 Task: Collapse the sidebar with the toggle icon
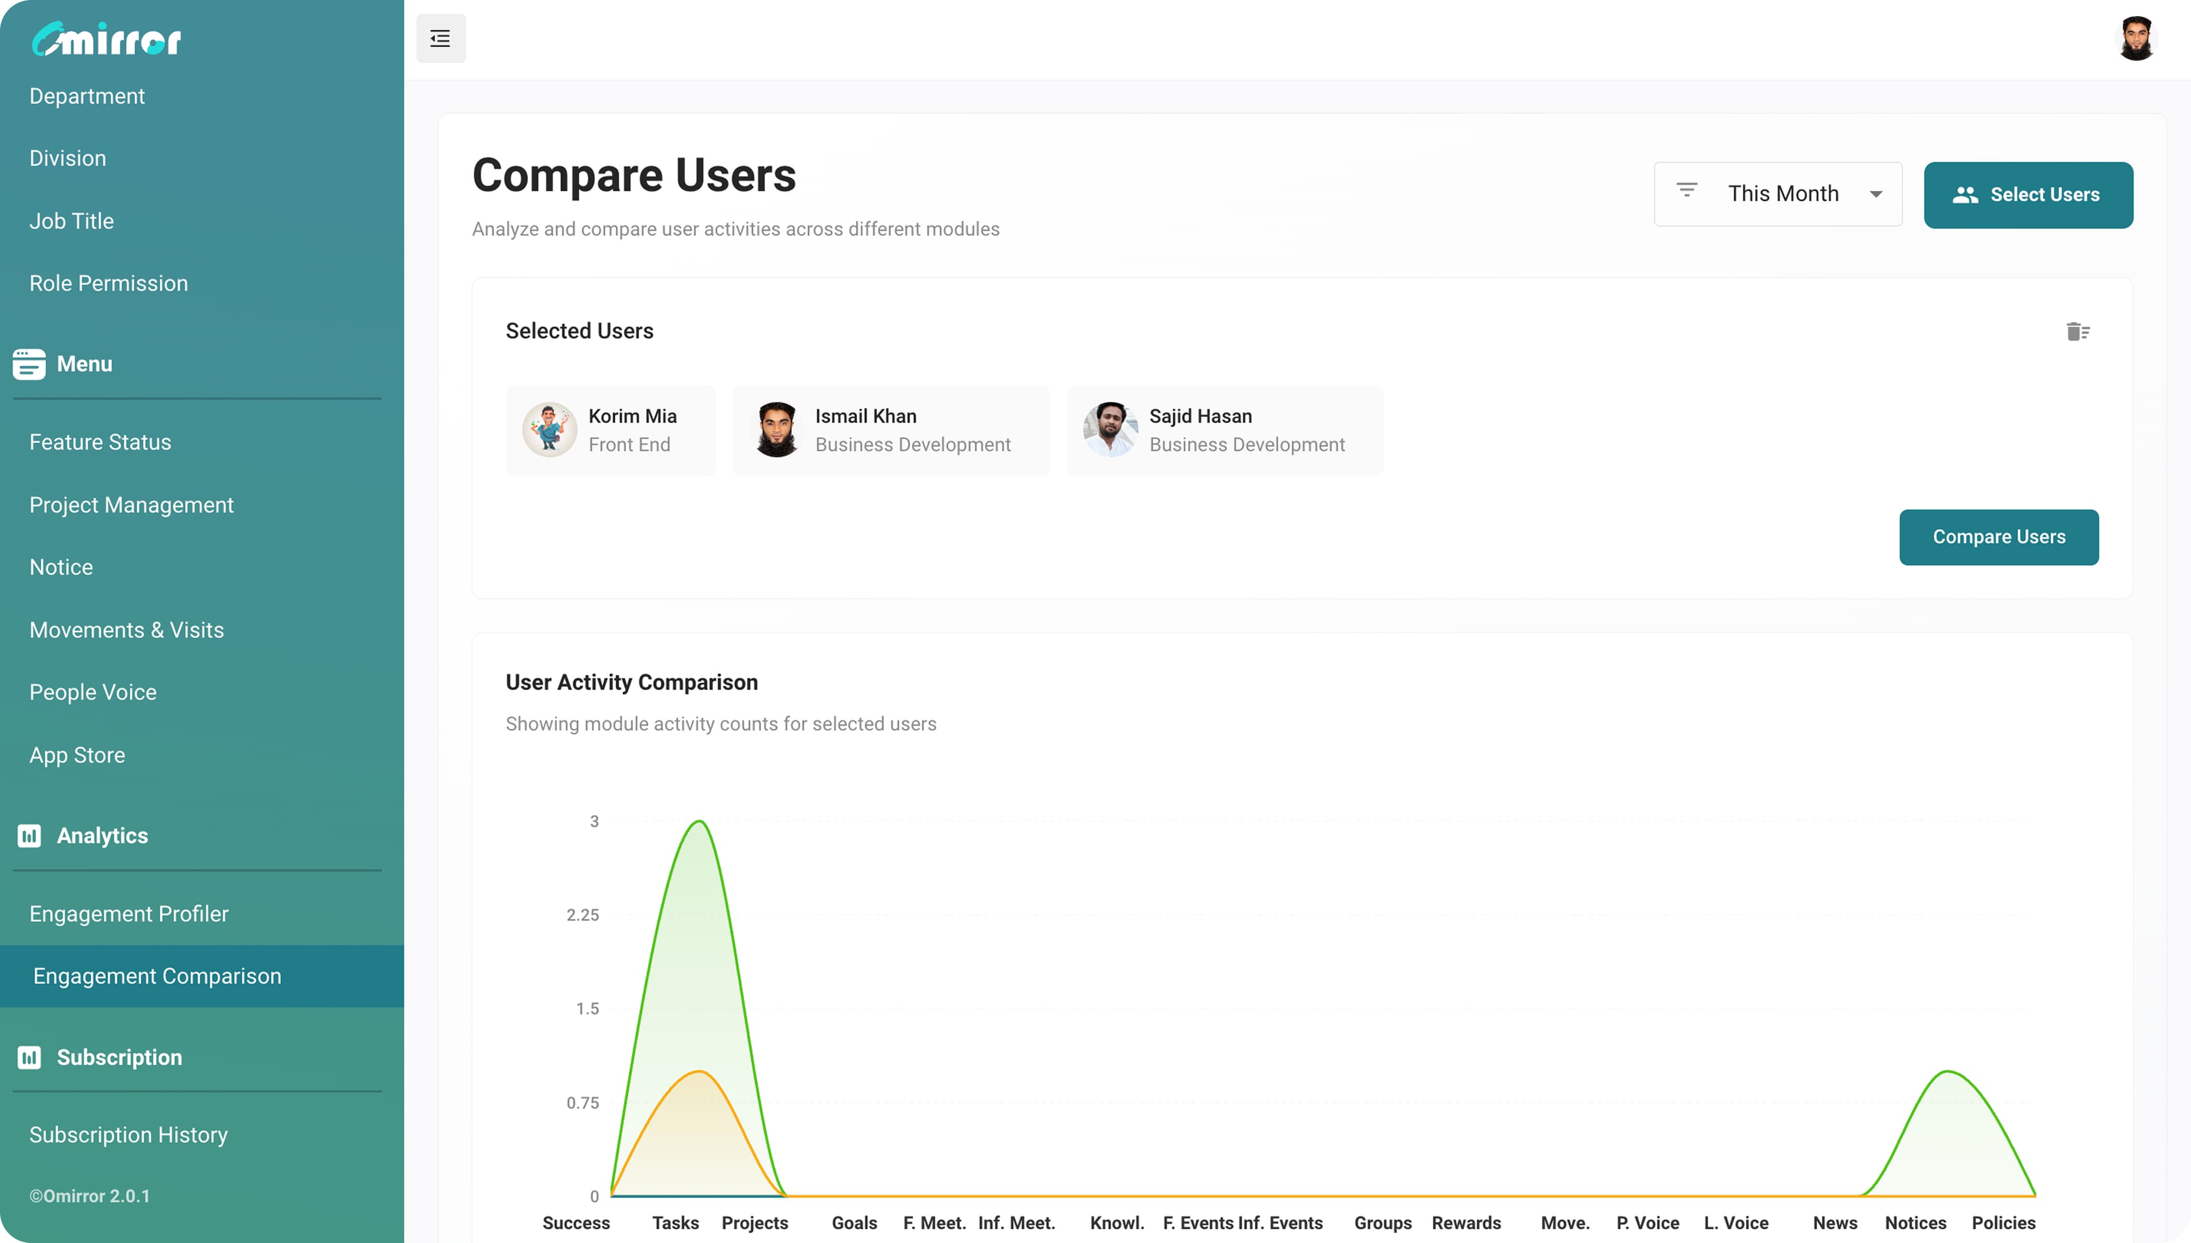coord(440,38)
